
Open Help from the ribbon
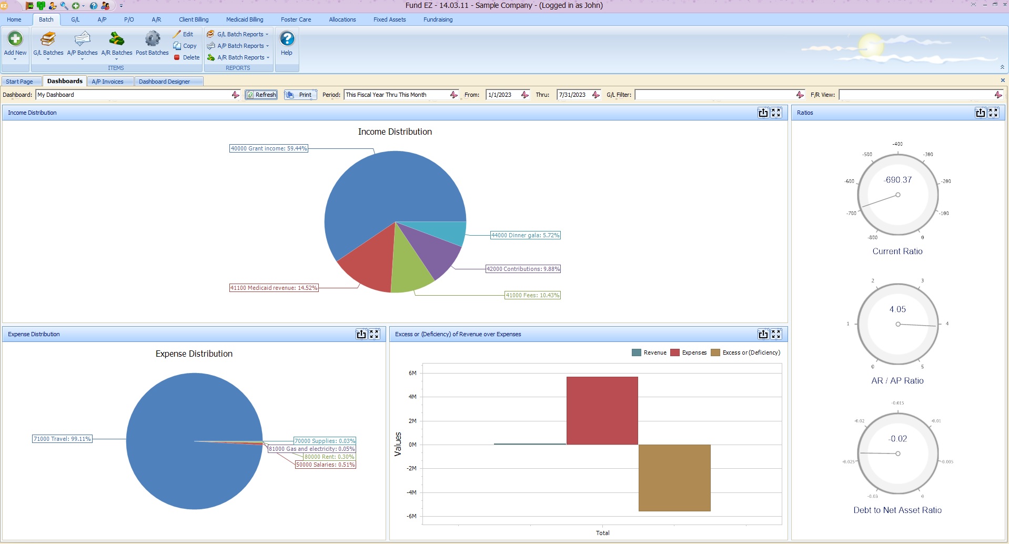pos(286,43)
